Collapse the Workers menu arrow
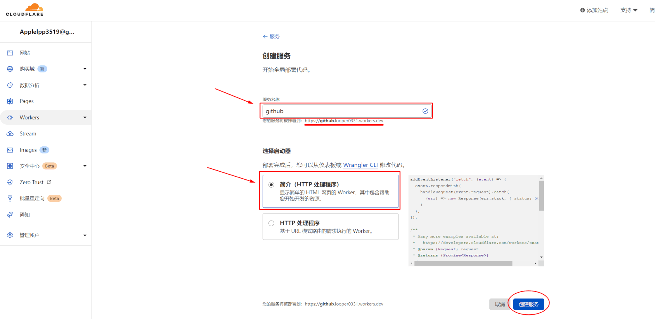 85,118
